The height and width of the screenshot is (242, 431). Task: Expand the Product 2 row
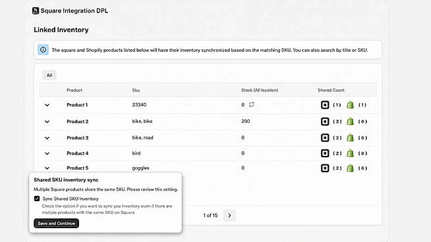(47, 122)
